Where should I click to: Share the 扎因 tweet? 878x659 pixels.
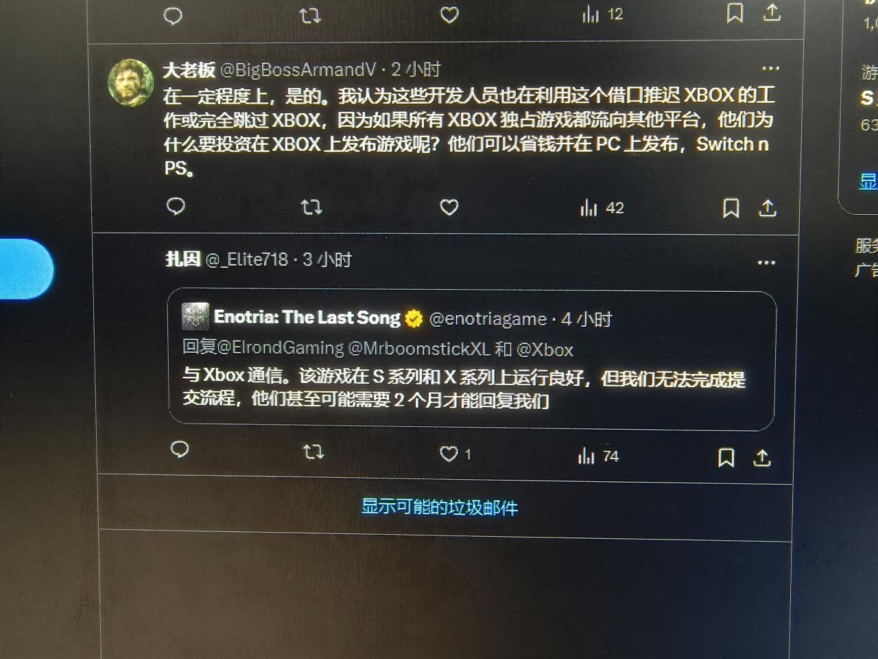click(762, 458)
